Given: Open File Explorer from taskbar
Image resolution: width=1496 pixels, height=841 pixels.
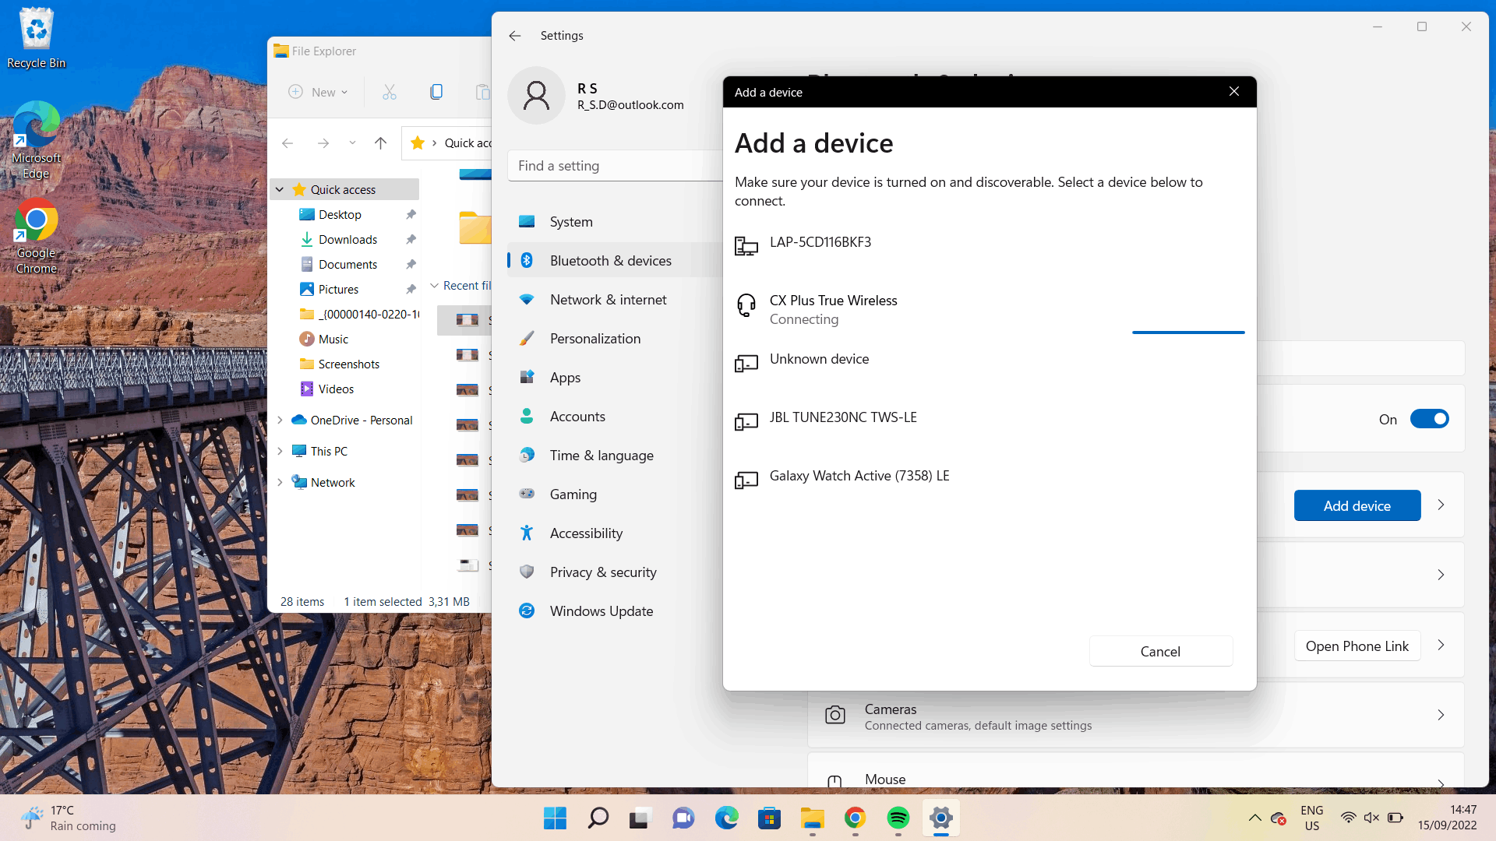Looking at the screenshot, I should (x=812, y=818).
